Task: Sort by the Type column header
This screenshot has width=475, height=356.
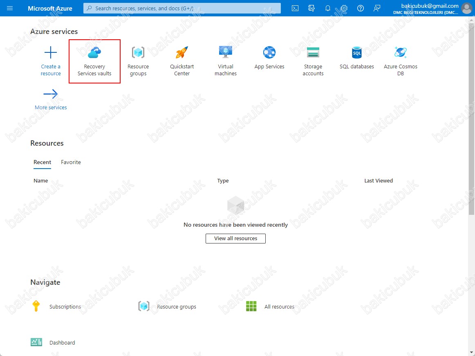Action: click(223, 181)
